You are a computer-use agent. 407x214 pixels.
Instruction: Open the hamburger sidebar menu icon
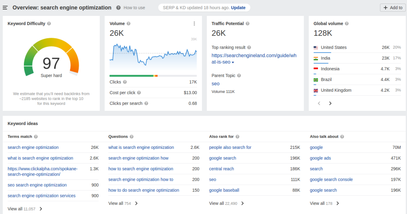5,8
